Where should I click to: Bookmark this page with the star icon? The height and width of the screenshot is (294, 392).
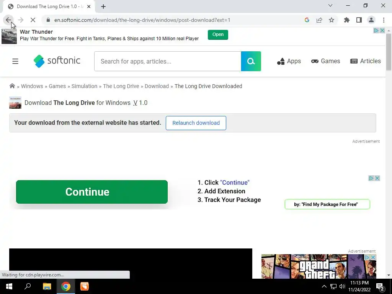tap(332, 20)
